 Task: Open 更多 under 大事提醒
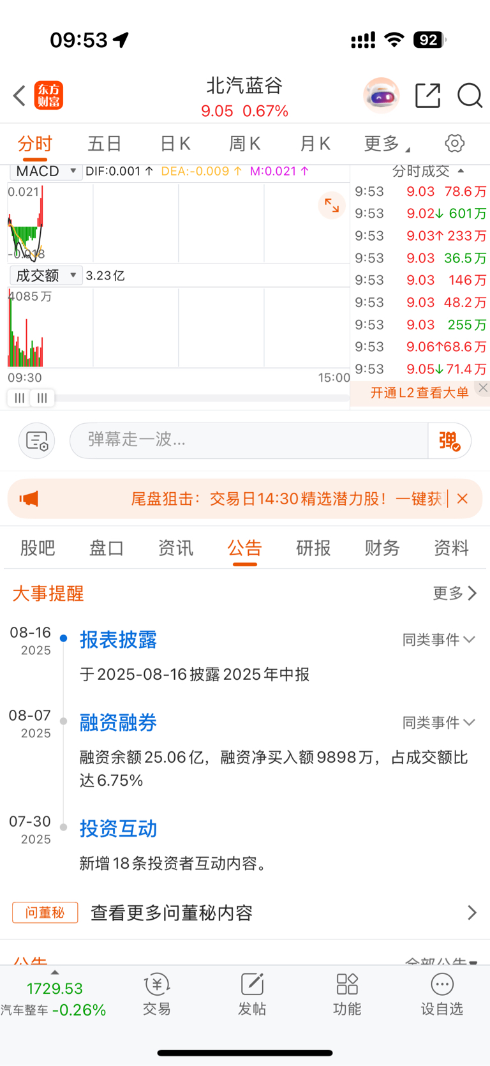click(x=455, y=593)
